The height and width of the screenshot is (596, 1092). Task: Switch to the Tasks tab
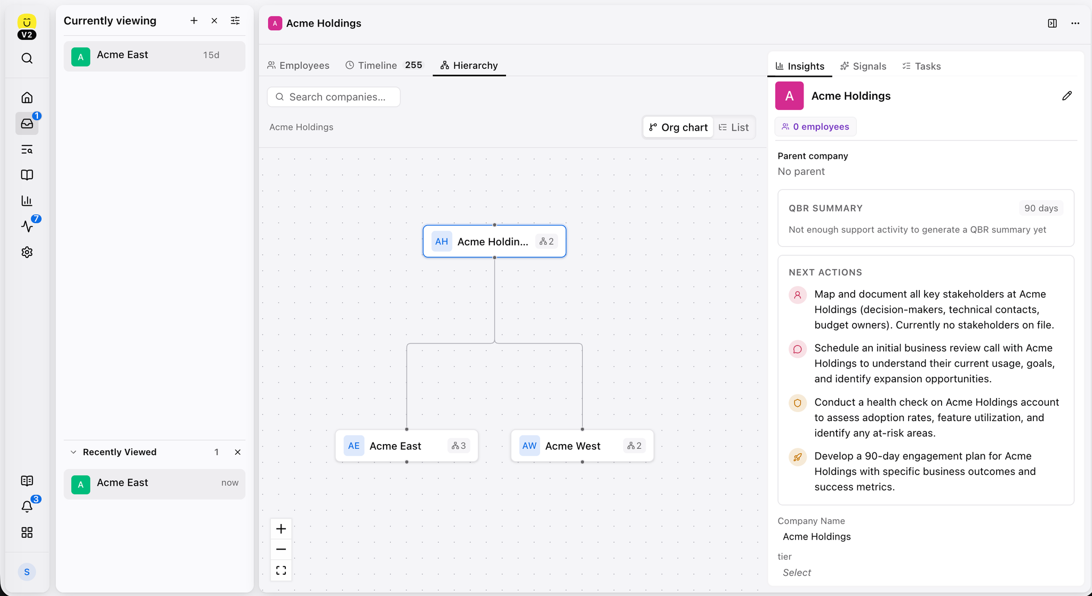pos(922,66)
